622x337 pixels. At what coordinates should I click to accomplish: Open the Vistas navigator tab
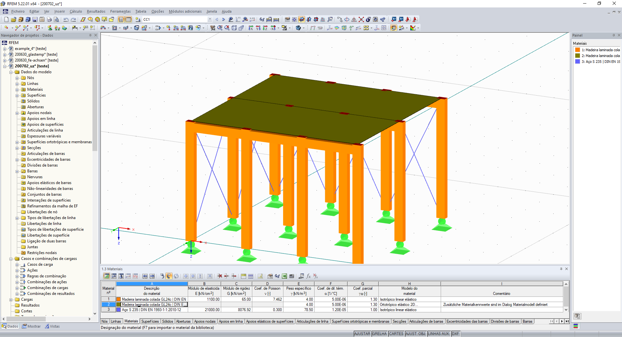click(52, 326)
